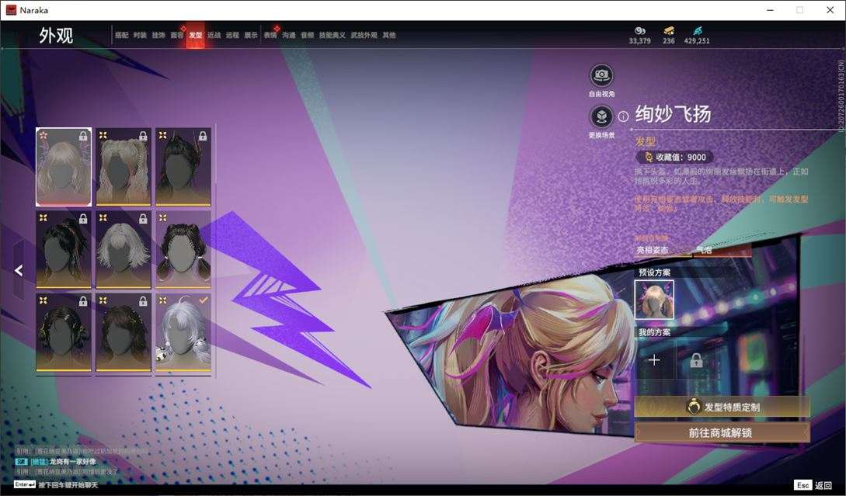This screenshot has height=496, width=846.
Task: Select the dark brown wavy hairstyle card
Action: pyautogui.click(x=124, y=333)
